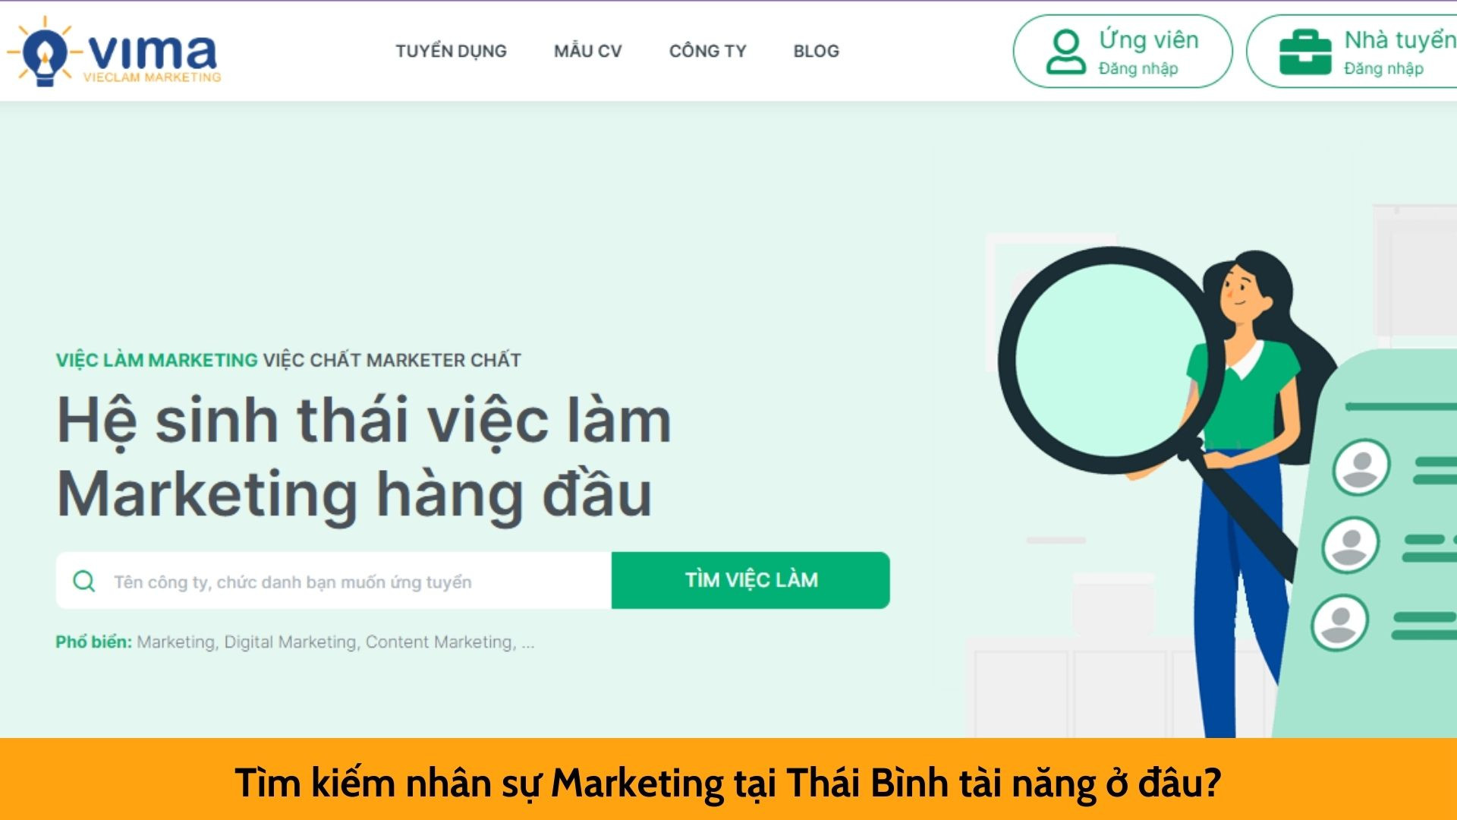Click the search magnifier icon in field
Image resolution: width=1457 pixels, height=820 pixels.
coord(84,582)
